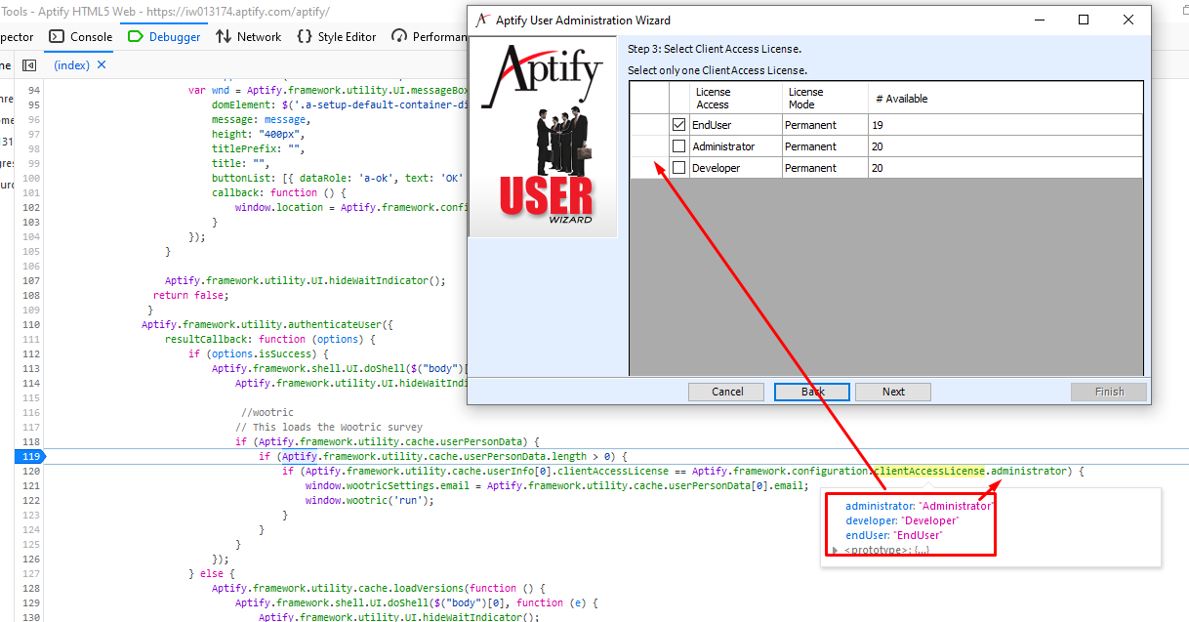Select the row header of the EndUser row
Viewport: 1189px width, 622px height.
click(x=649, y=125)
